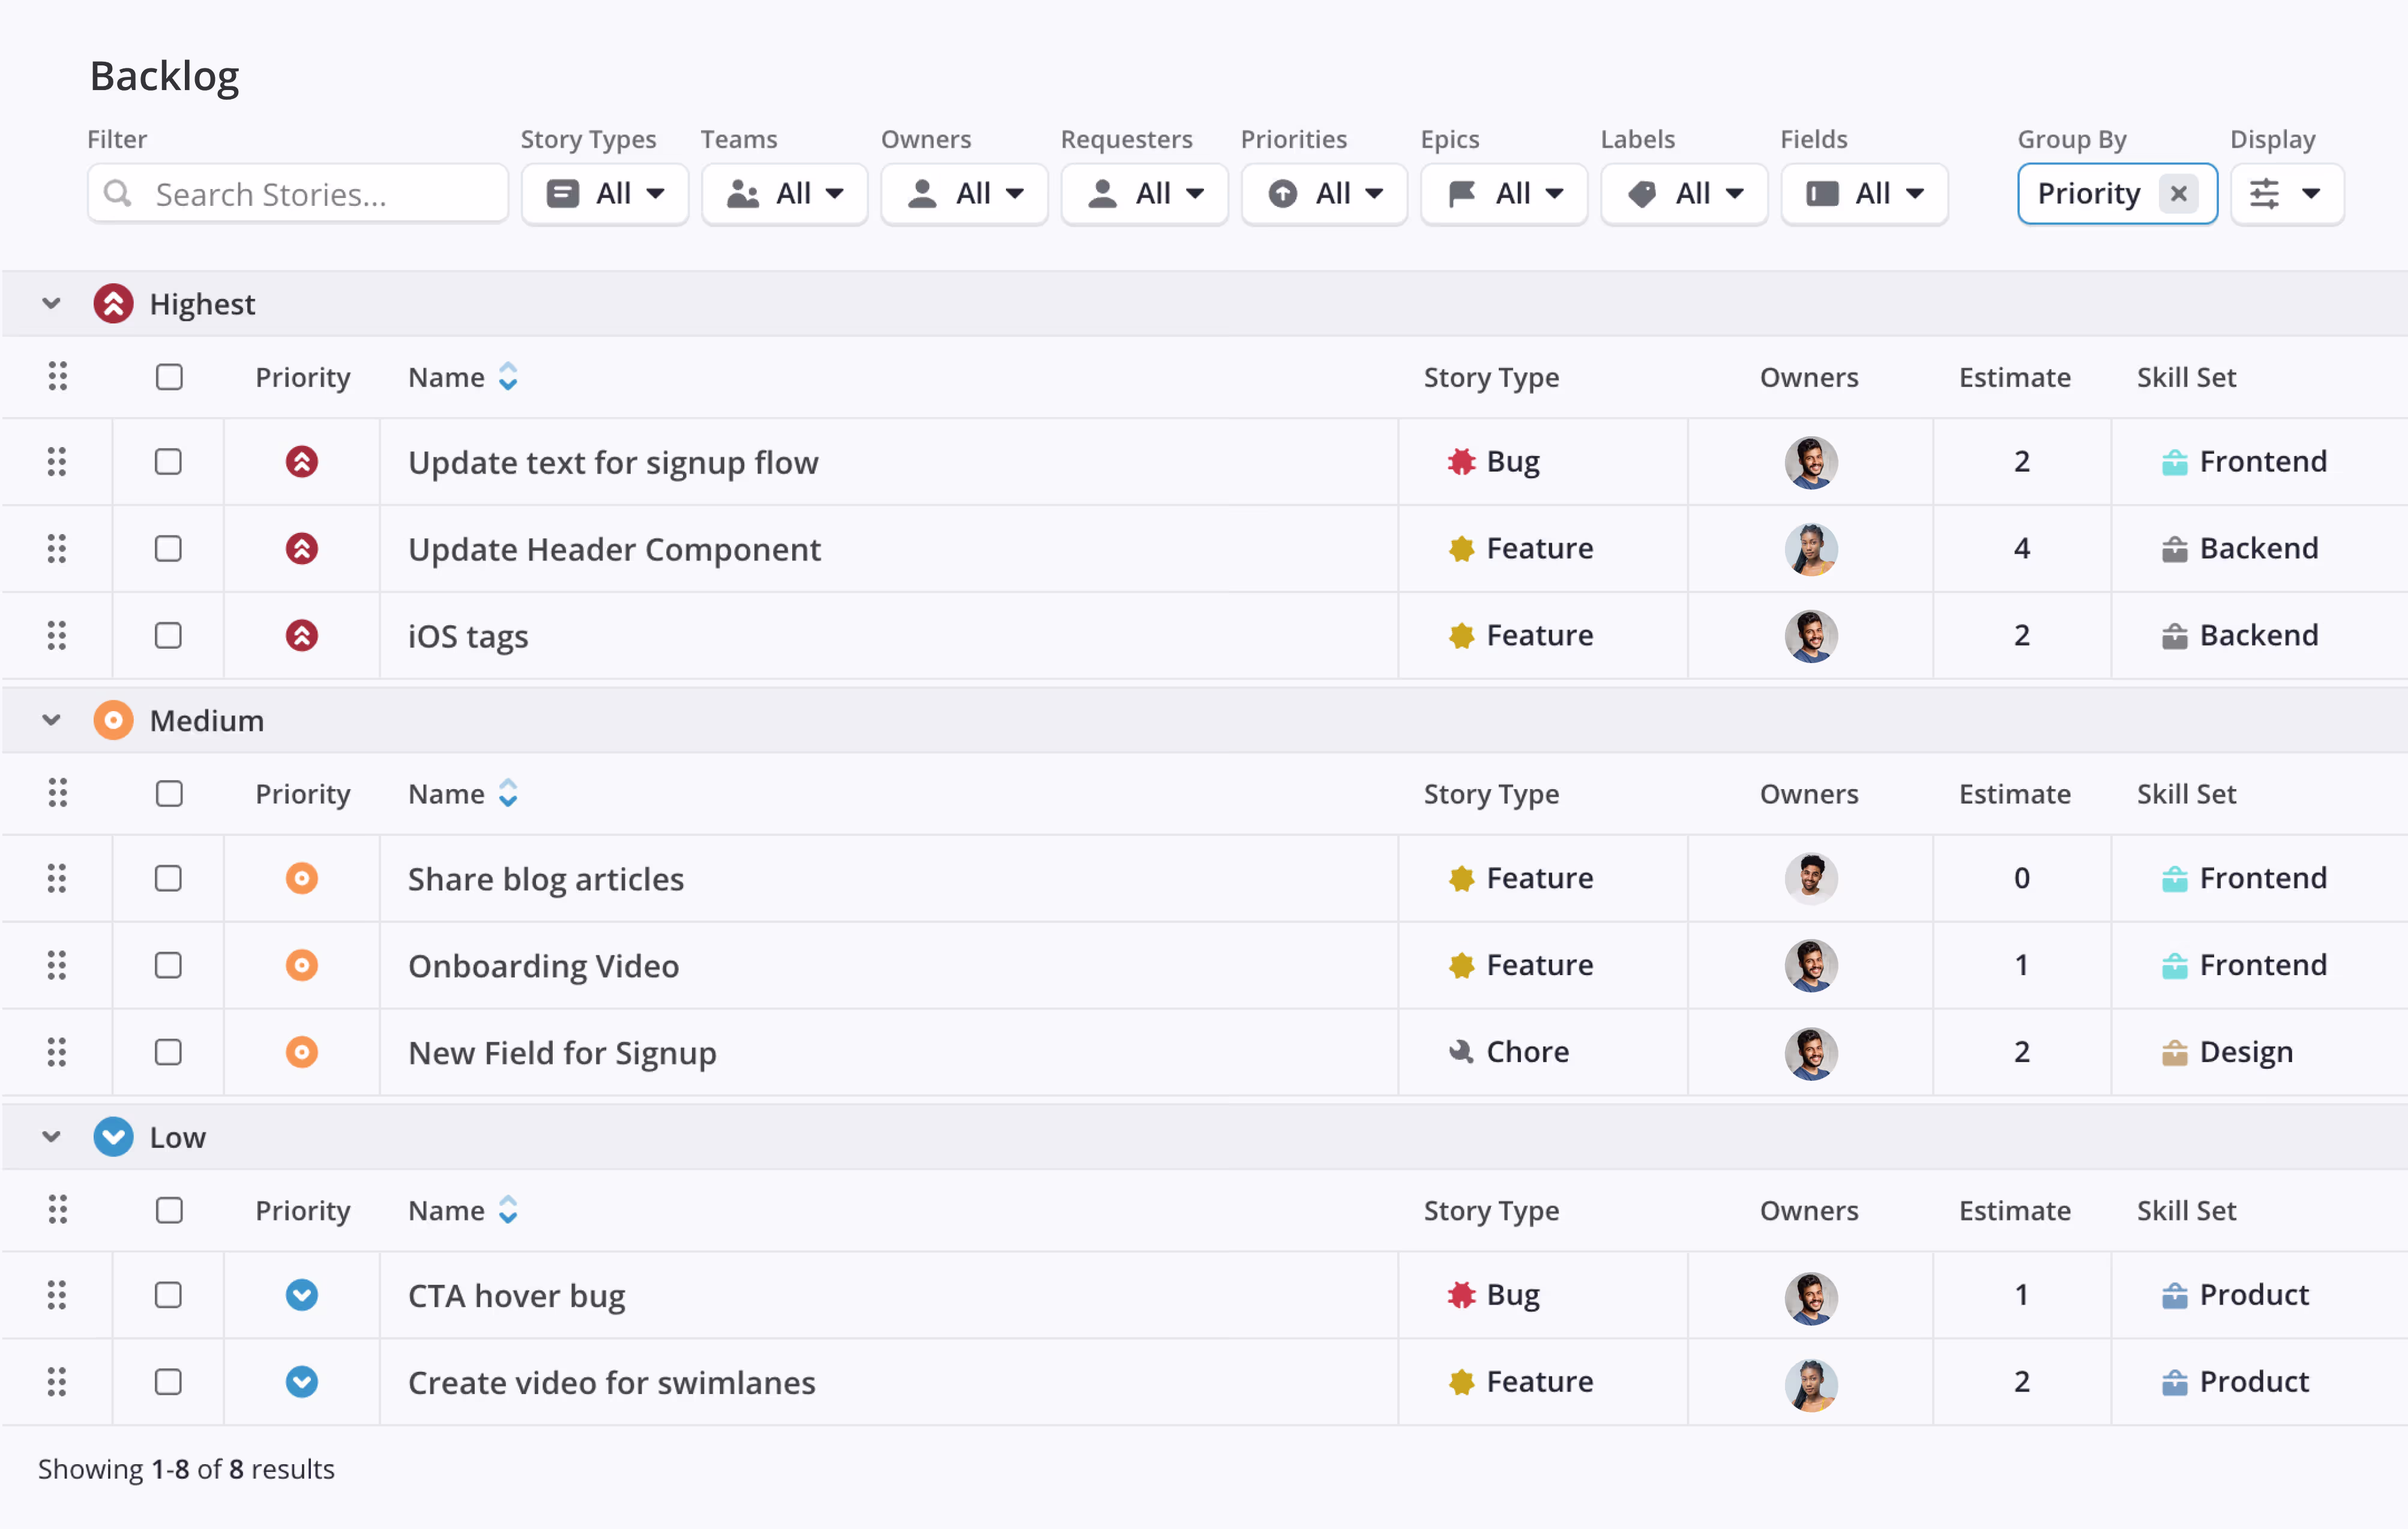Select the New Field for Signup checkbox
Viewport: 2408px width, 1529px height.
(x=168, y=1053)
